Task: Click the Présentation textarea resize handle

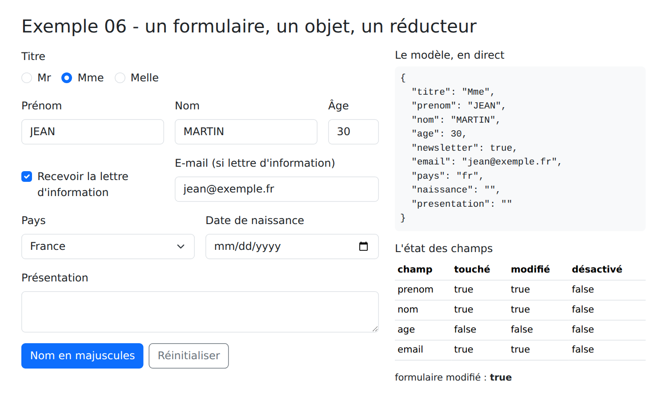Action: [x=375, y=329]
